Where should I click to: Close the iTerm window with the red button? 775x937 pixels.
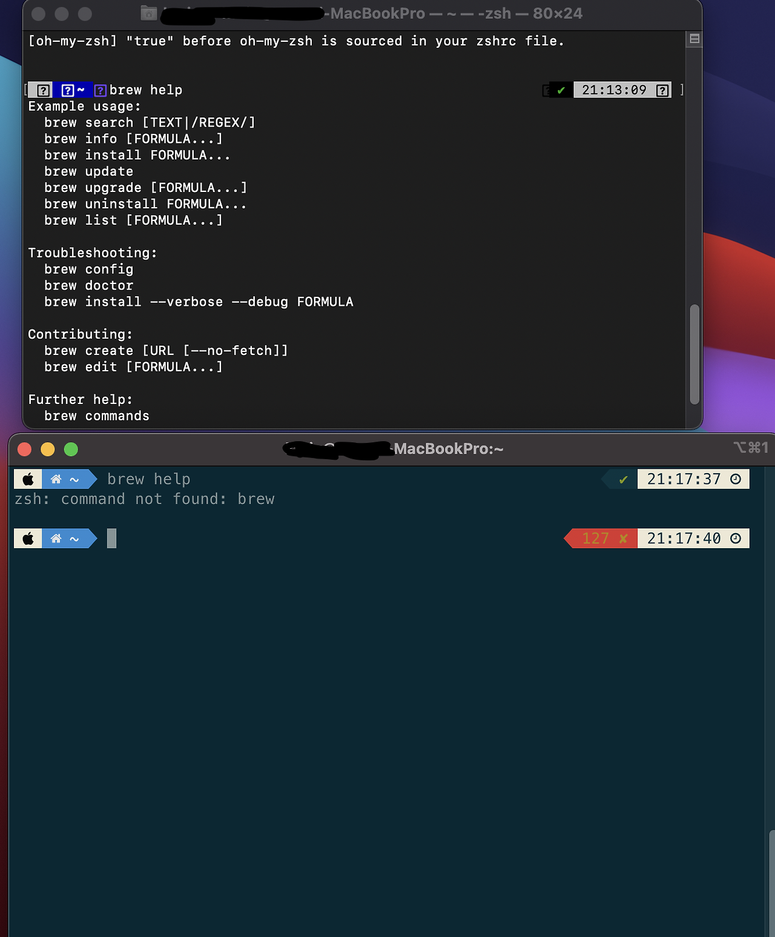click(x=24, y=449)
